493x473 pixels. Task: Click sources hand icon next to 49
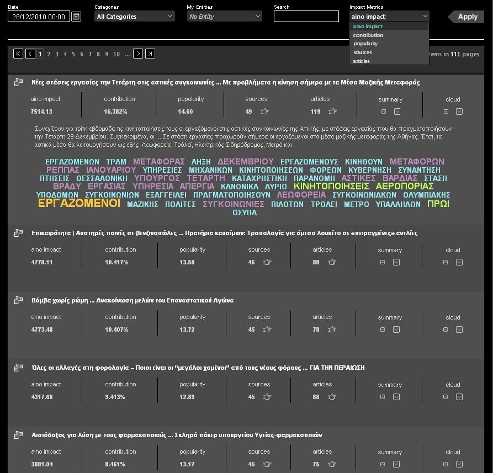[265, 111]
